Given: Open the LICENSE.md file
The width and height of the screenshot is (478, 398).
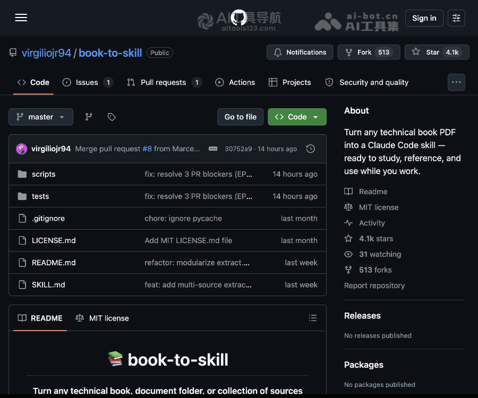Looking at the screenshot, I should click(x=54, y=240).
